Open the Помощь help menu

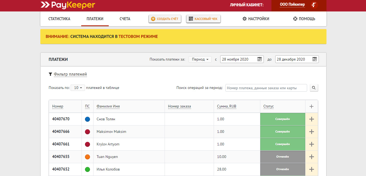pyautogui.click(x=304, y=19)
